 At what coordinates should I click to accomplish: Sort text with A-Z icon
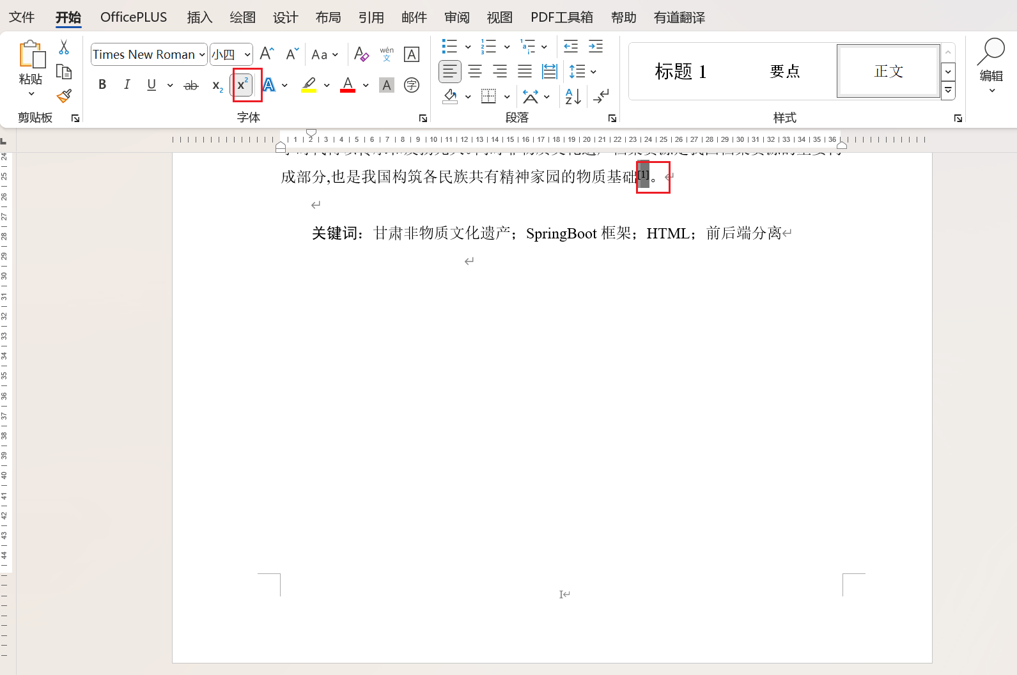[573, 97]
